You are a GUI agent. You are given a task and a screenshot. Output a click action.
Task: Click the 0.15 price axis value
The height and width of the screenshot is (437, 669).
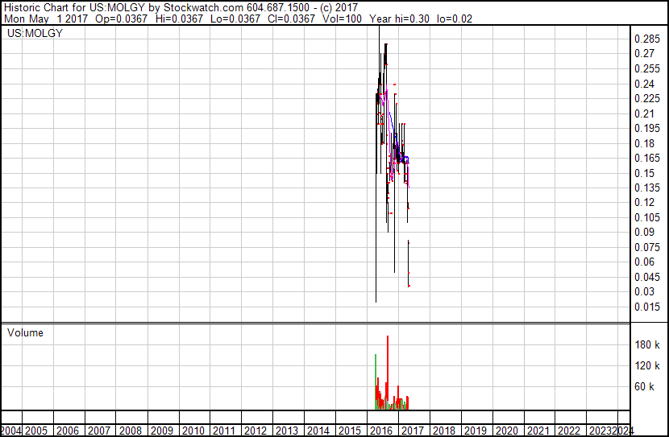[x=645, y=173]
